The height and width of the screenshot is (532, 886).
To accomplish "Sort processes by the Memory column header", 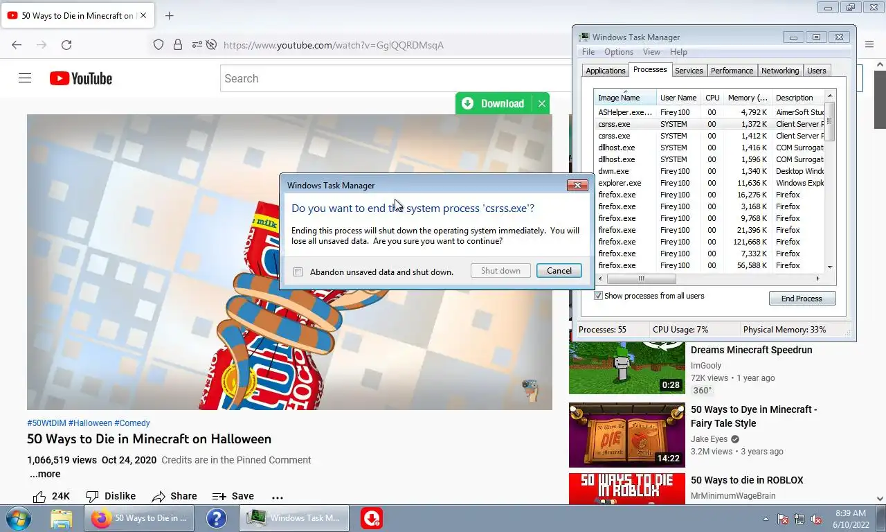I will 747,98.
